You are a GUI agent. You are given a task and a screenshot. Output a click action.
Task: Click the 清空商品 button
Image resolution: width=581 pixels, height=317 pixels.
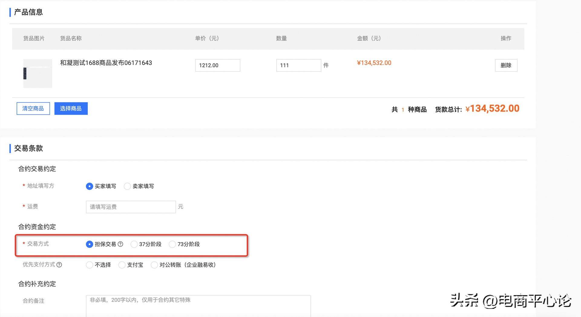pos(33,108)
